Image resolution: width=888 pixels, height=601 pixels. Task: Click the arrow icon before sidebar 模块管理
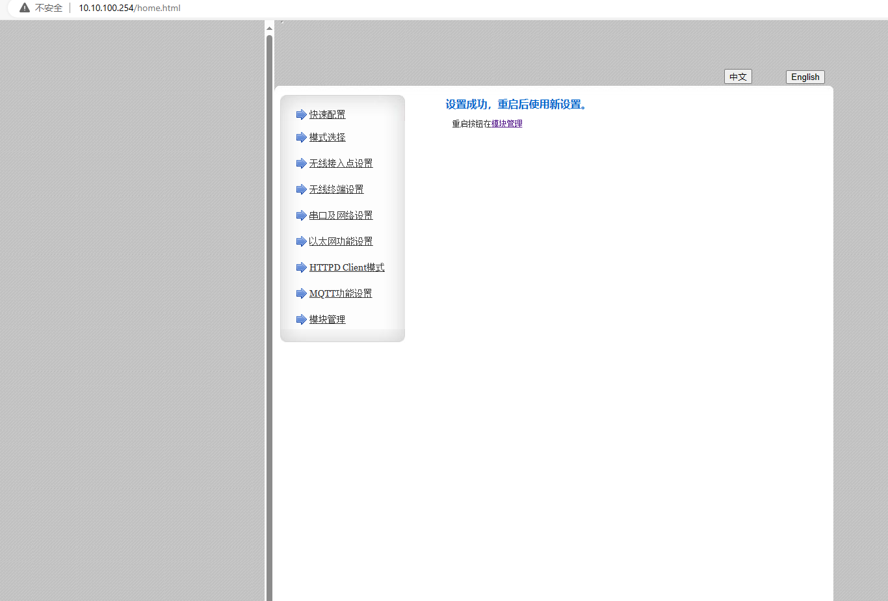[x=301, y=319]
